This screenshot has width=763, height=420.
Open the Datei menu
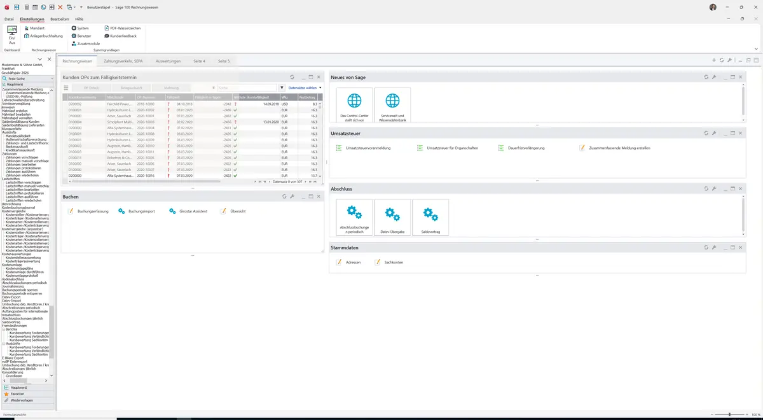[x=9, y=19]
